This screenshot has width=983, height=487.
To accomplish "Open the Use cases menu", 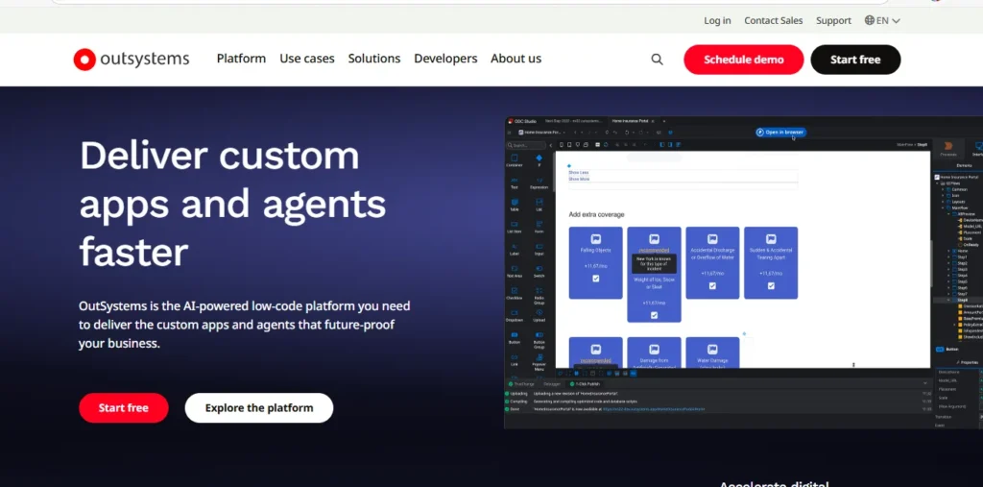I will 307,59.
